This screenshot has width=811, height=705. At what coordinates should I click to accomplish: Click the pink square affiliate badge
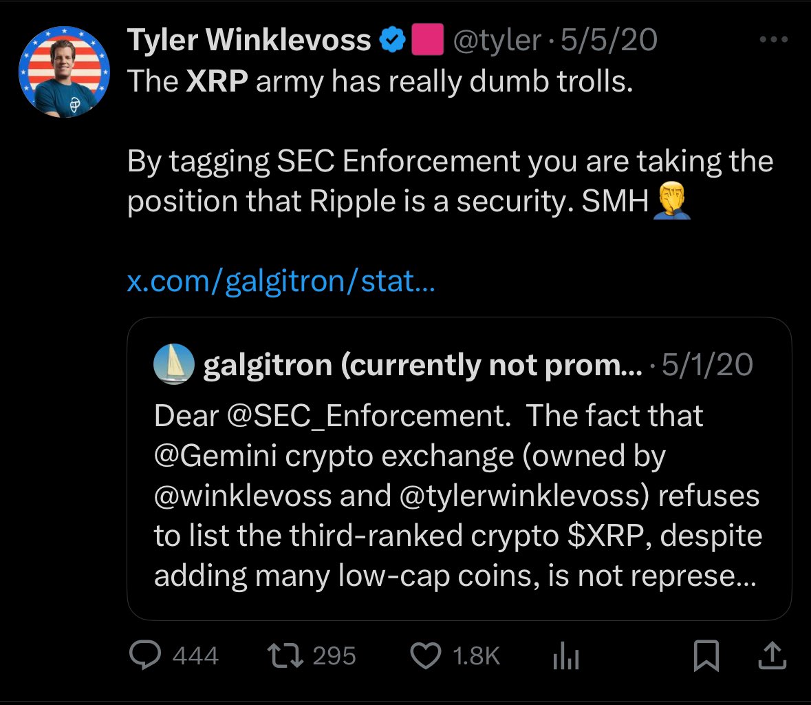coord(426,39)
